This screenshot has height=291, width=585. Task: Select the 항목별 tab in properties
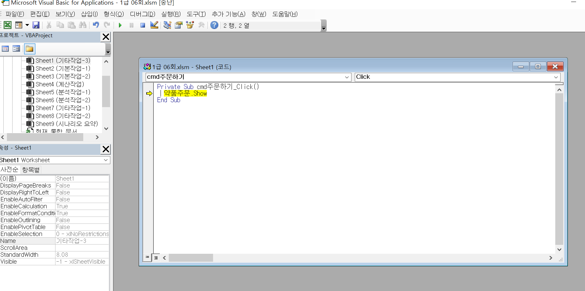(x=31, y=170)
